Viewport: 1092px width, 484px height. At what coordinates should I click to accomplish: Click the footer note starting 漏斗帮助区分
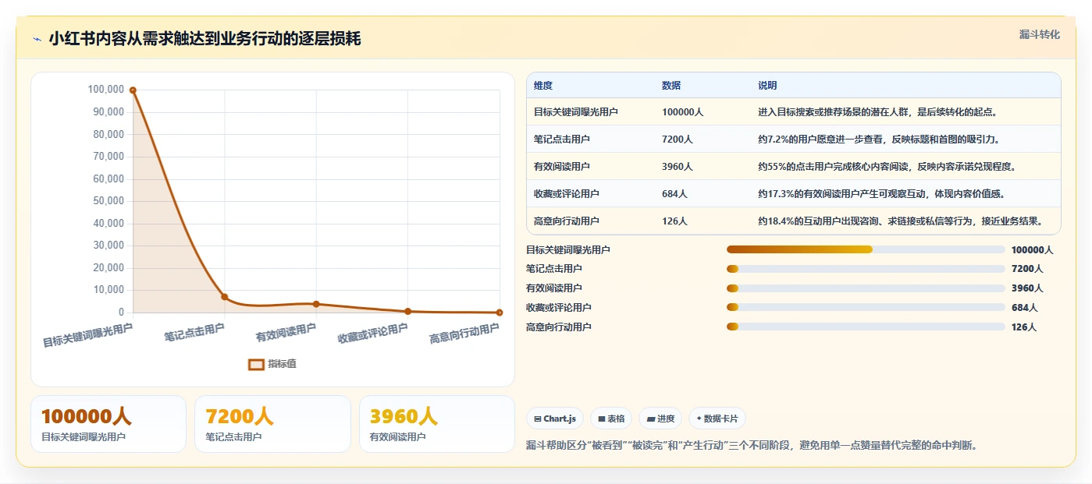752,446
